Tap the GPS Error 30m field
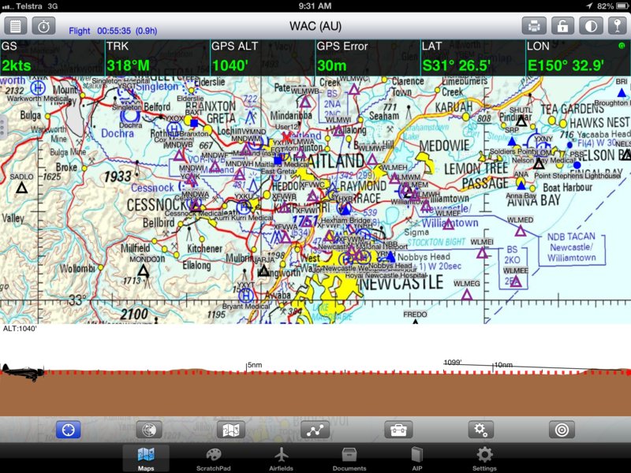This screenshot has height=473, width=631. 368,58
